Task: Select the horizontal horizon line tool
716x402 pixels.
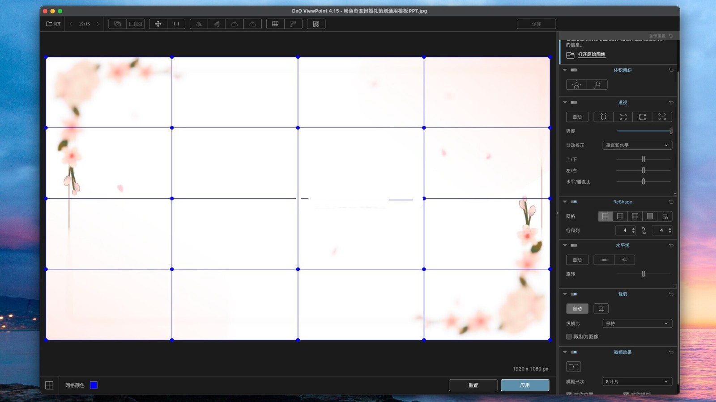Action: [x=604, y=260]
